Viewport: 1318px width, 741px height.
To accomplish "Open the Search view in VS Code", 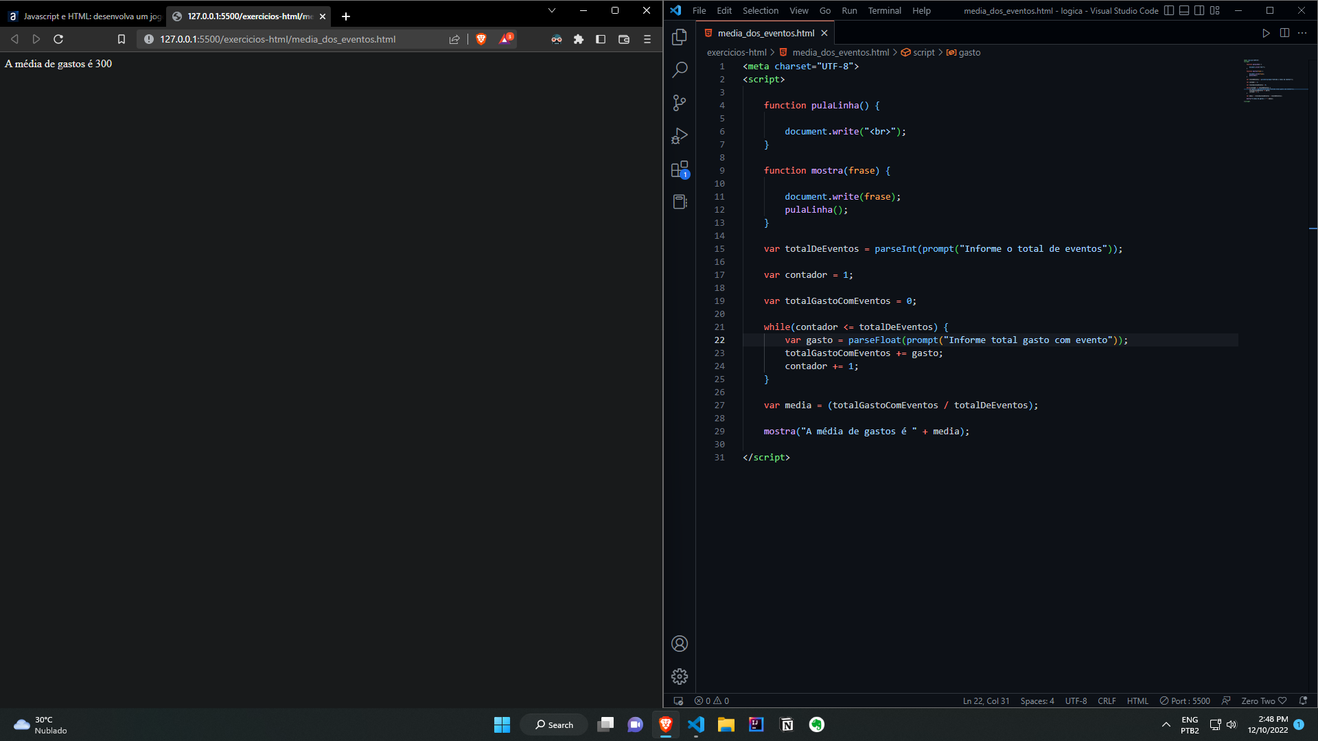I will [680, 70].
